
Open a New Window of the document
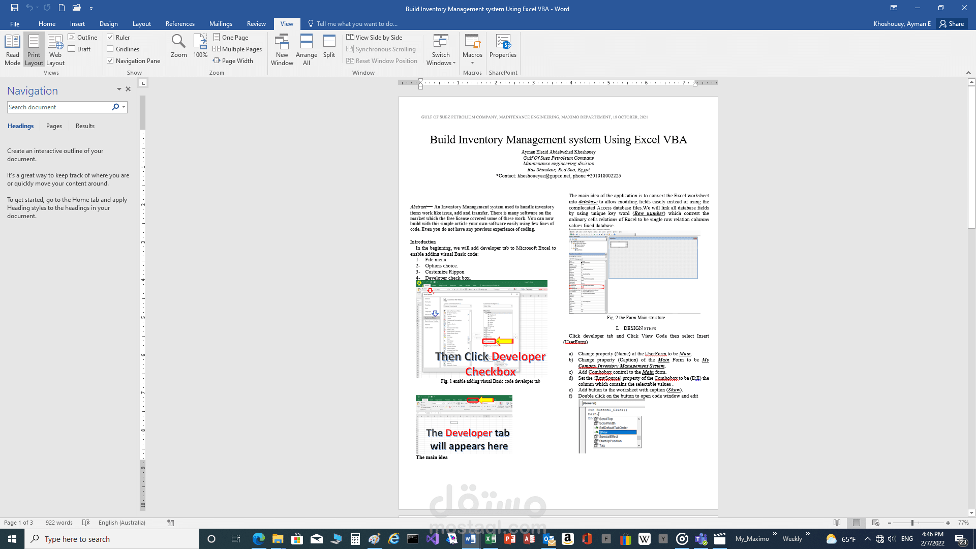pyautogui.click(x=282, y=48)
